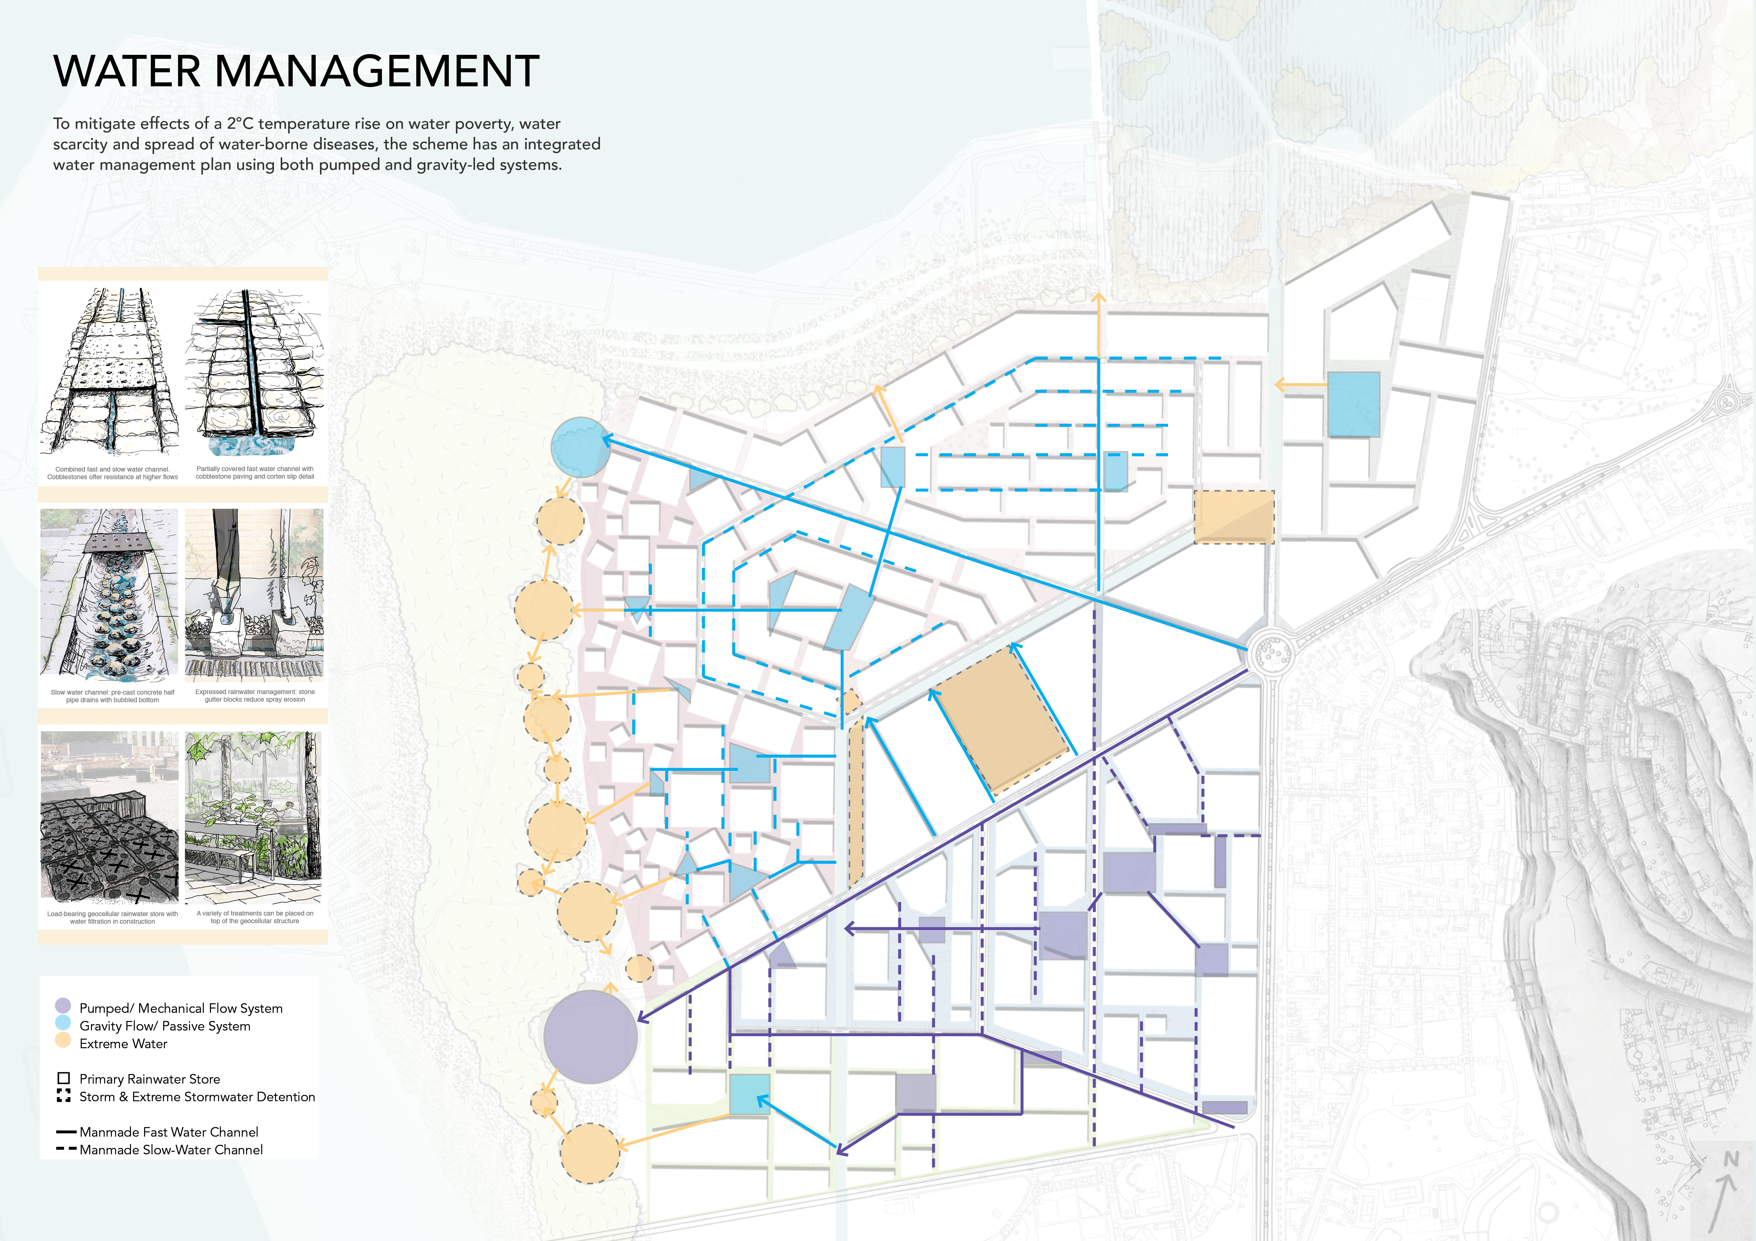
Task: Click the solid Manmade Fast Water Channel line icon
Action: click(66, 1132)
